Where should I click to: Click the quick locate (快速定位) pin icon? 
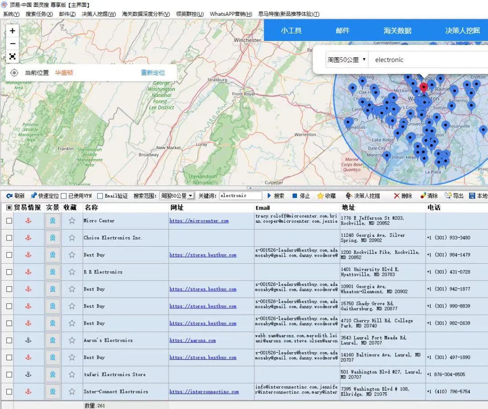click(33, 195)
